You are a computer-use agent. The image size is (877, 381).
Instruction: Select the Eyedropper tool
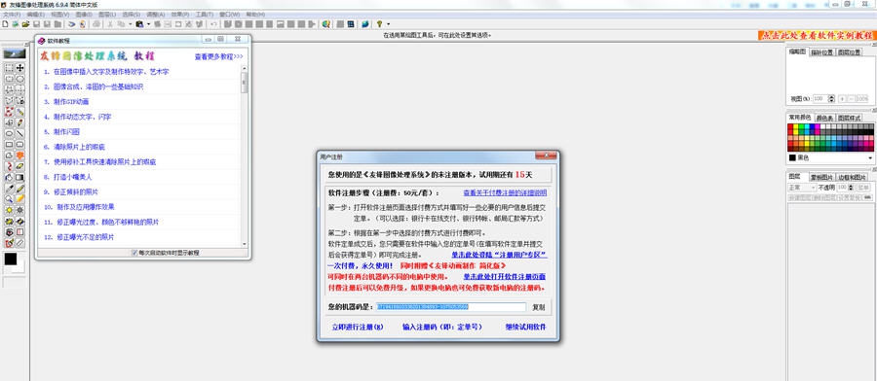(x=9, y=188)
